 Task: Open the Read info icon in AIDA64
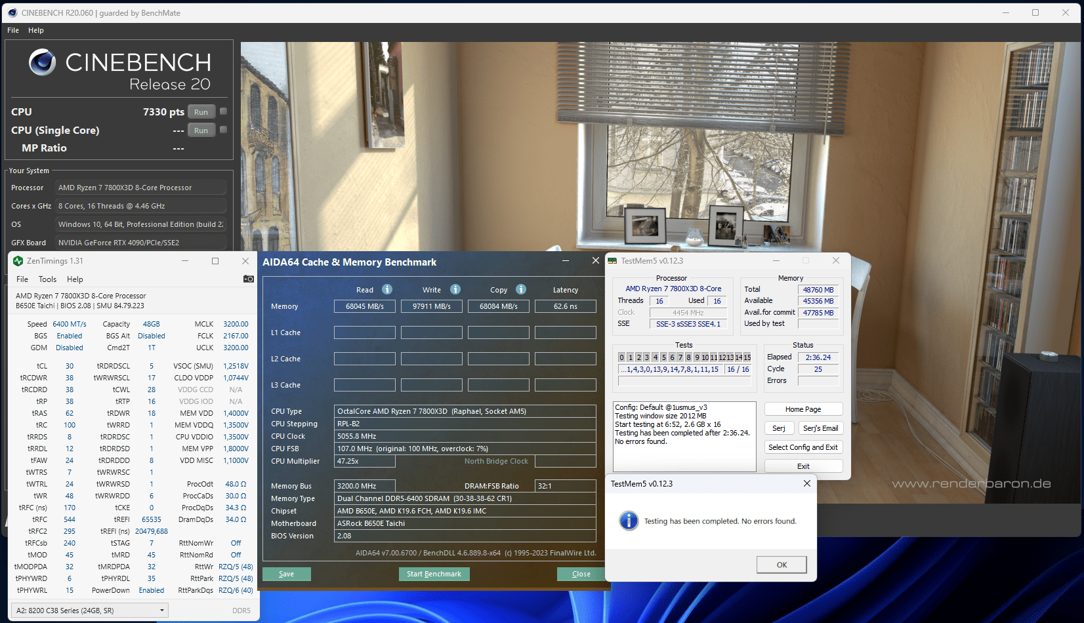coord(387,289)
